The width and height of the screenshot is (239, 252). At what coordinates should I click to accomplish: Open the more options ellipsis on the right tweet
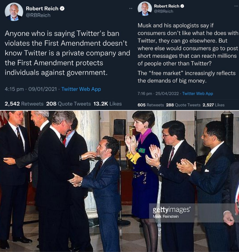[236, 6]
